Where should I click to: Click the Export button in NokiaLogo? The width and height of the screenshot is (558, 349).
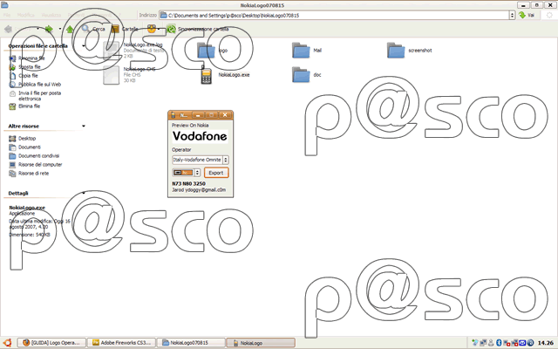[x=216, y=173]
